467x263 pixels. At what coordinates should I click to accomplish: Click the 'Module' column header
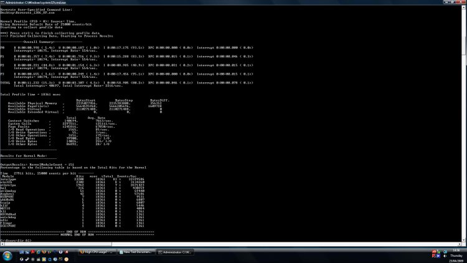click(x=8, y=176)
